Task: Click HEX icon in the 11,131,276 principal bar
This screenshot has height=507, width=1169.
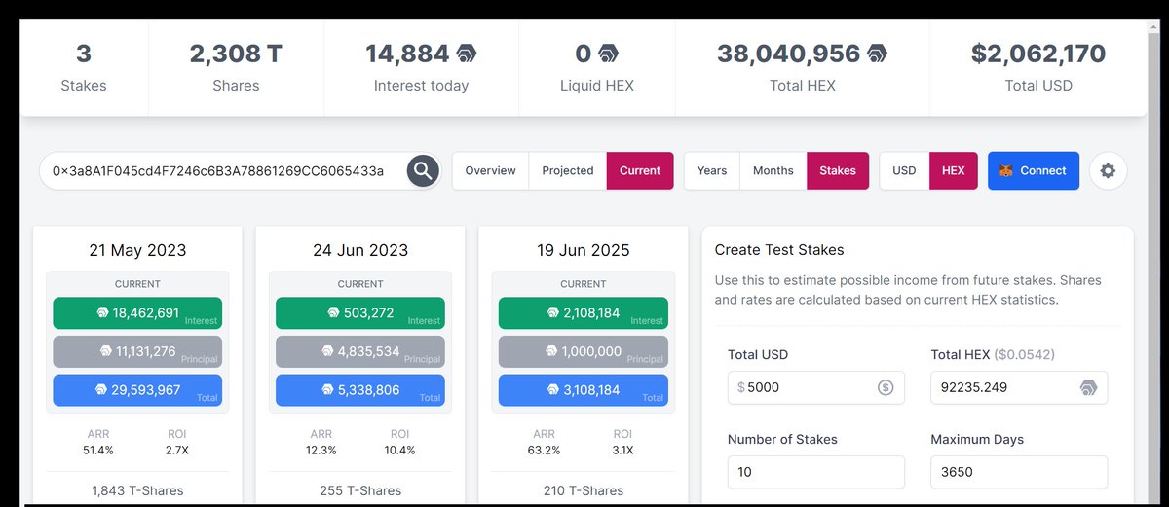Action: 105,351
